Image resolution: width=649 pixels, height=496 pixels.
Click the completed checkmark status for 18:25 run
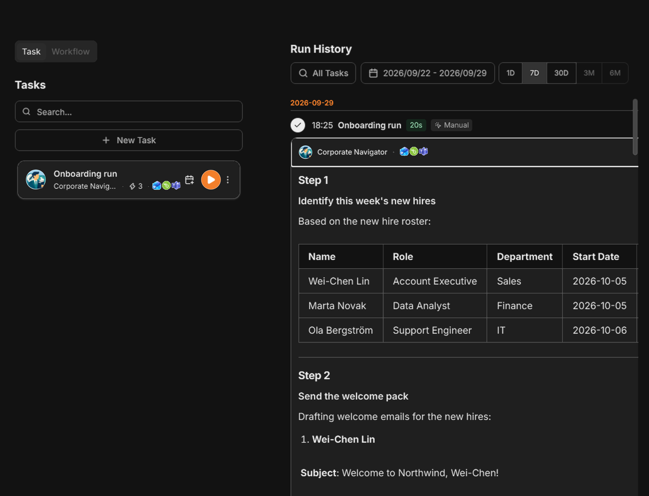pyautogui.click(x=297, y=125)
